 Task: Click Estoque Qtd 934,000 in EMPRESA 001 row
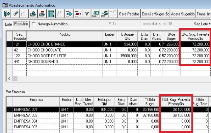[104, 109]
